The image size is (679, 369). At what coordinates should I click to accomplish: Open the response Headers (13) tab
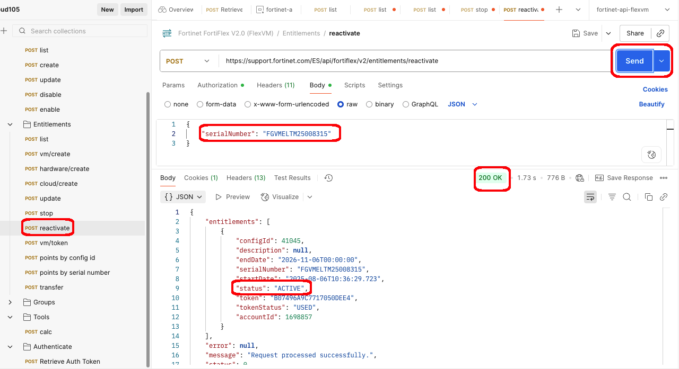pos(246,178)
